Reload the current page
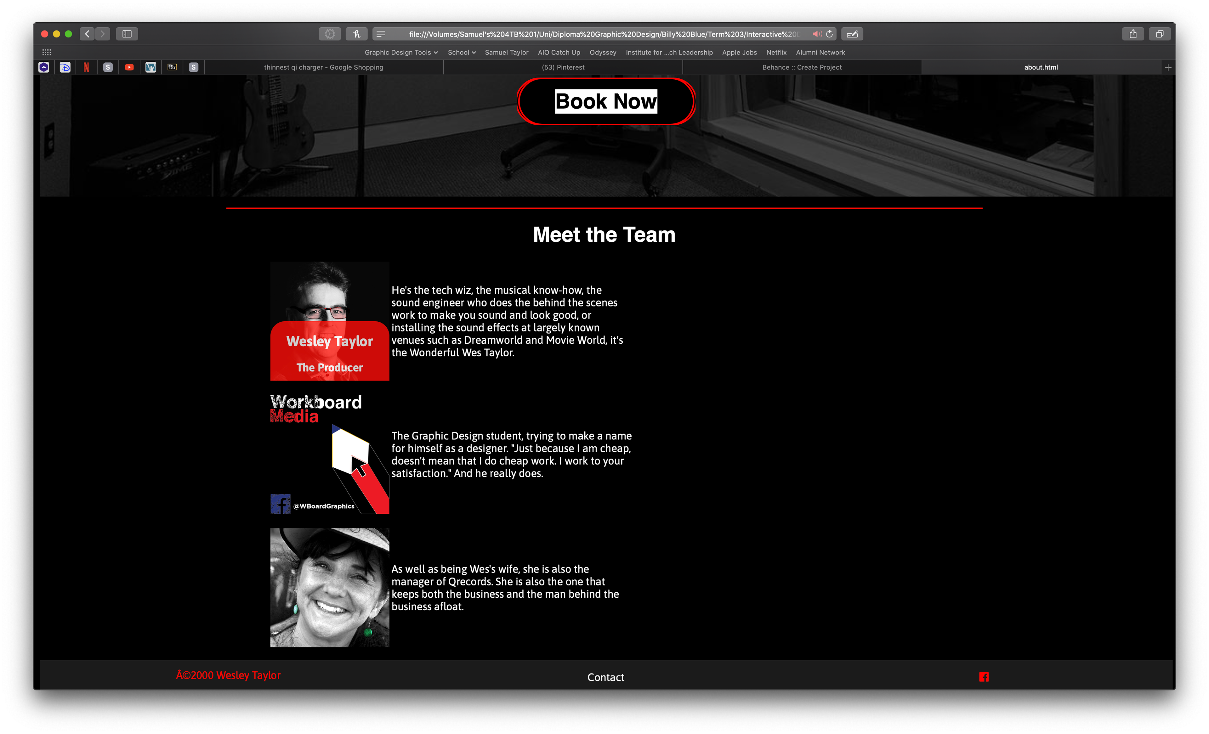 click(x=829, y=34)
